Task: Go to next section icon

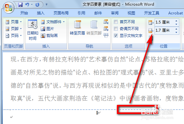Action: coord(106,28)
